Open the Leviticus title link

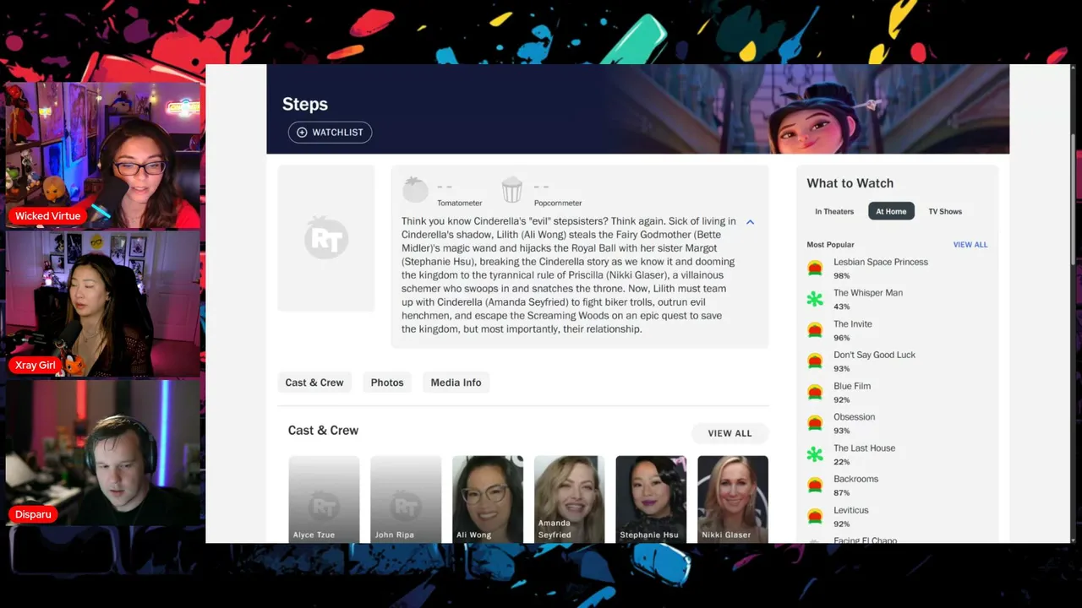[x=851, y=510]
